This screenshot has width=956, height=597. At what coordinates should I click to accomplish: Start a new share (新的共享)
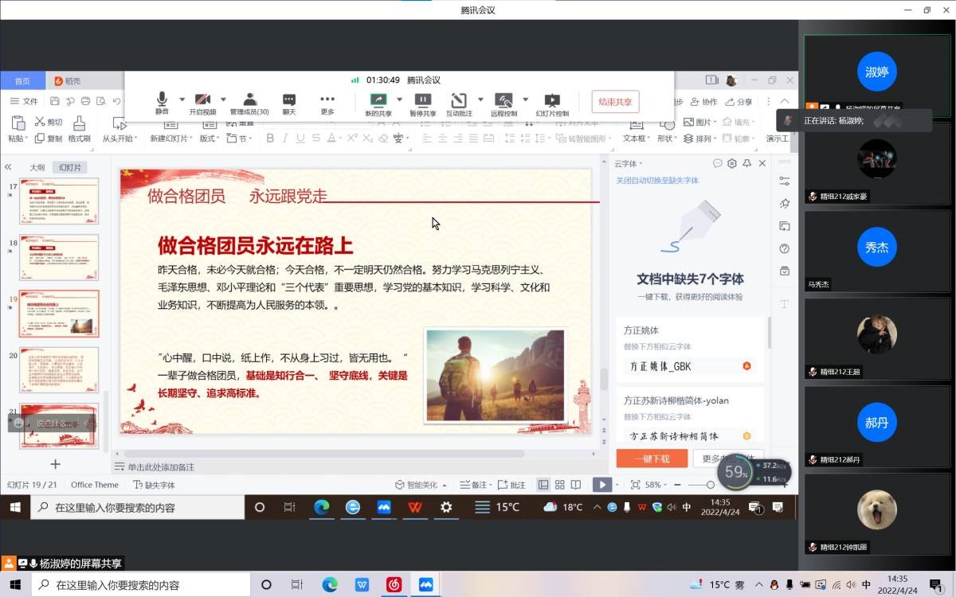[378, 103]
